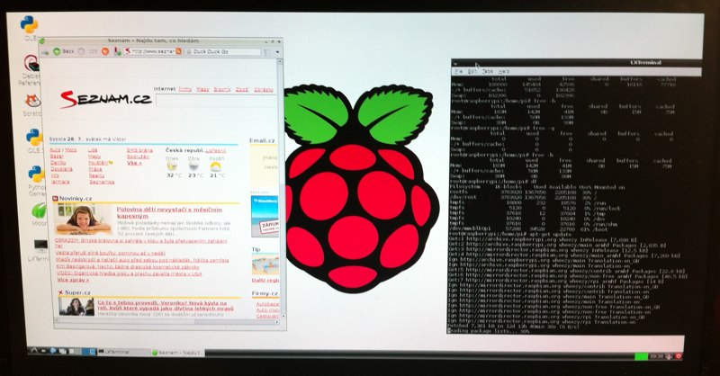
Task: Click the Novinky girl photo thumbnail
Action: (x=83, y=219)
